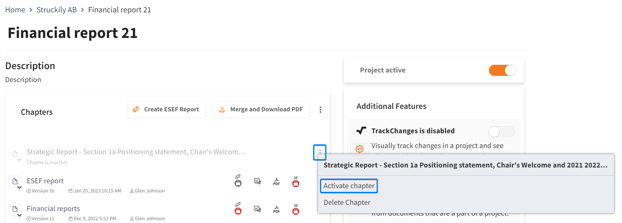622x223 pixels.
Task: Choose Delete Chapter from the menu
Action: [347, 202]
